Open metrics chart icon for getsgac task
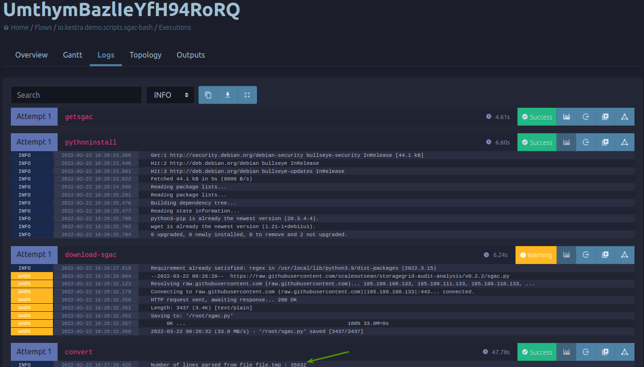 tap(567, 117)
